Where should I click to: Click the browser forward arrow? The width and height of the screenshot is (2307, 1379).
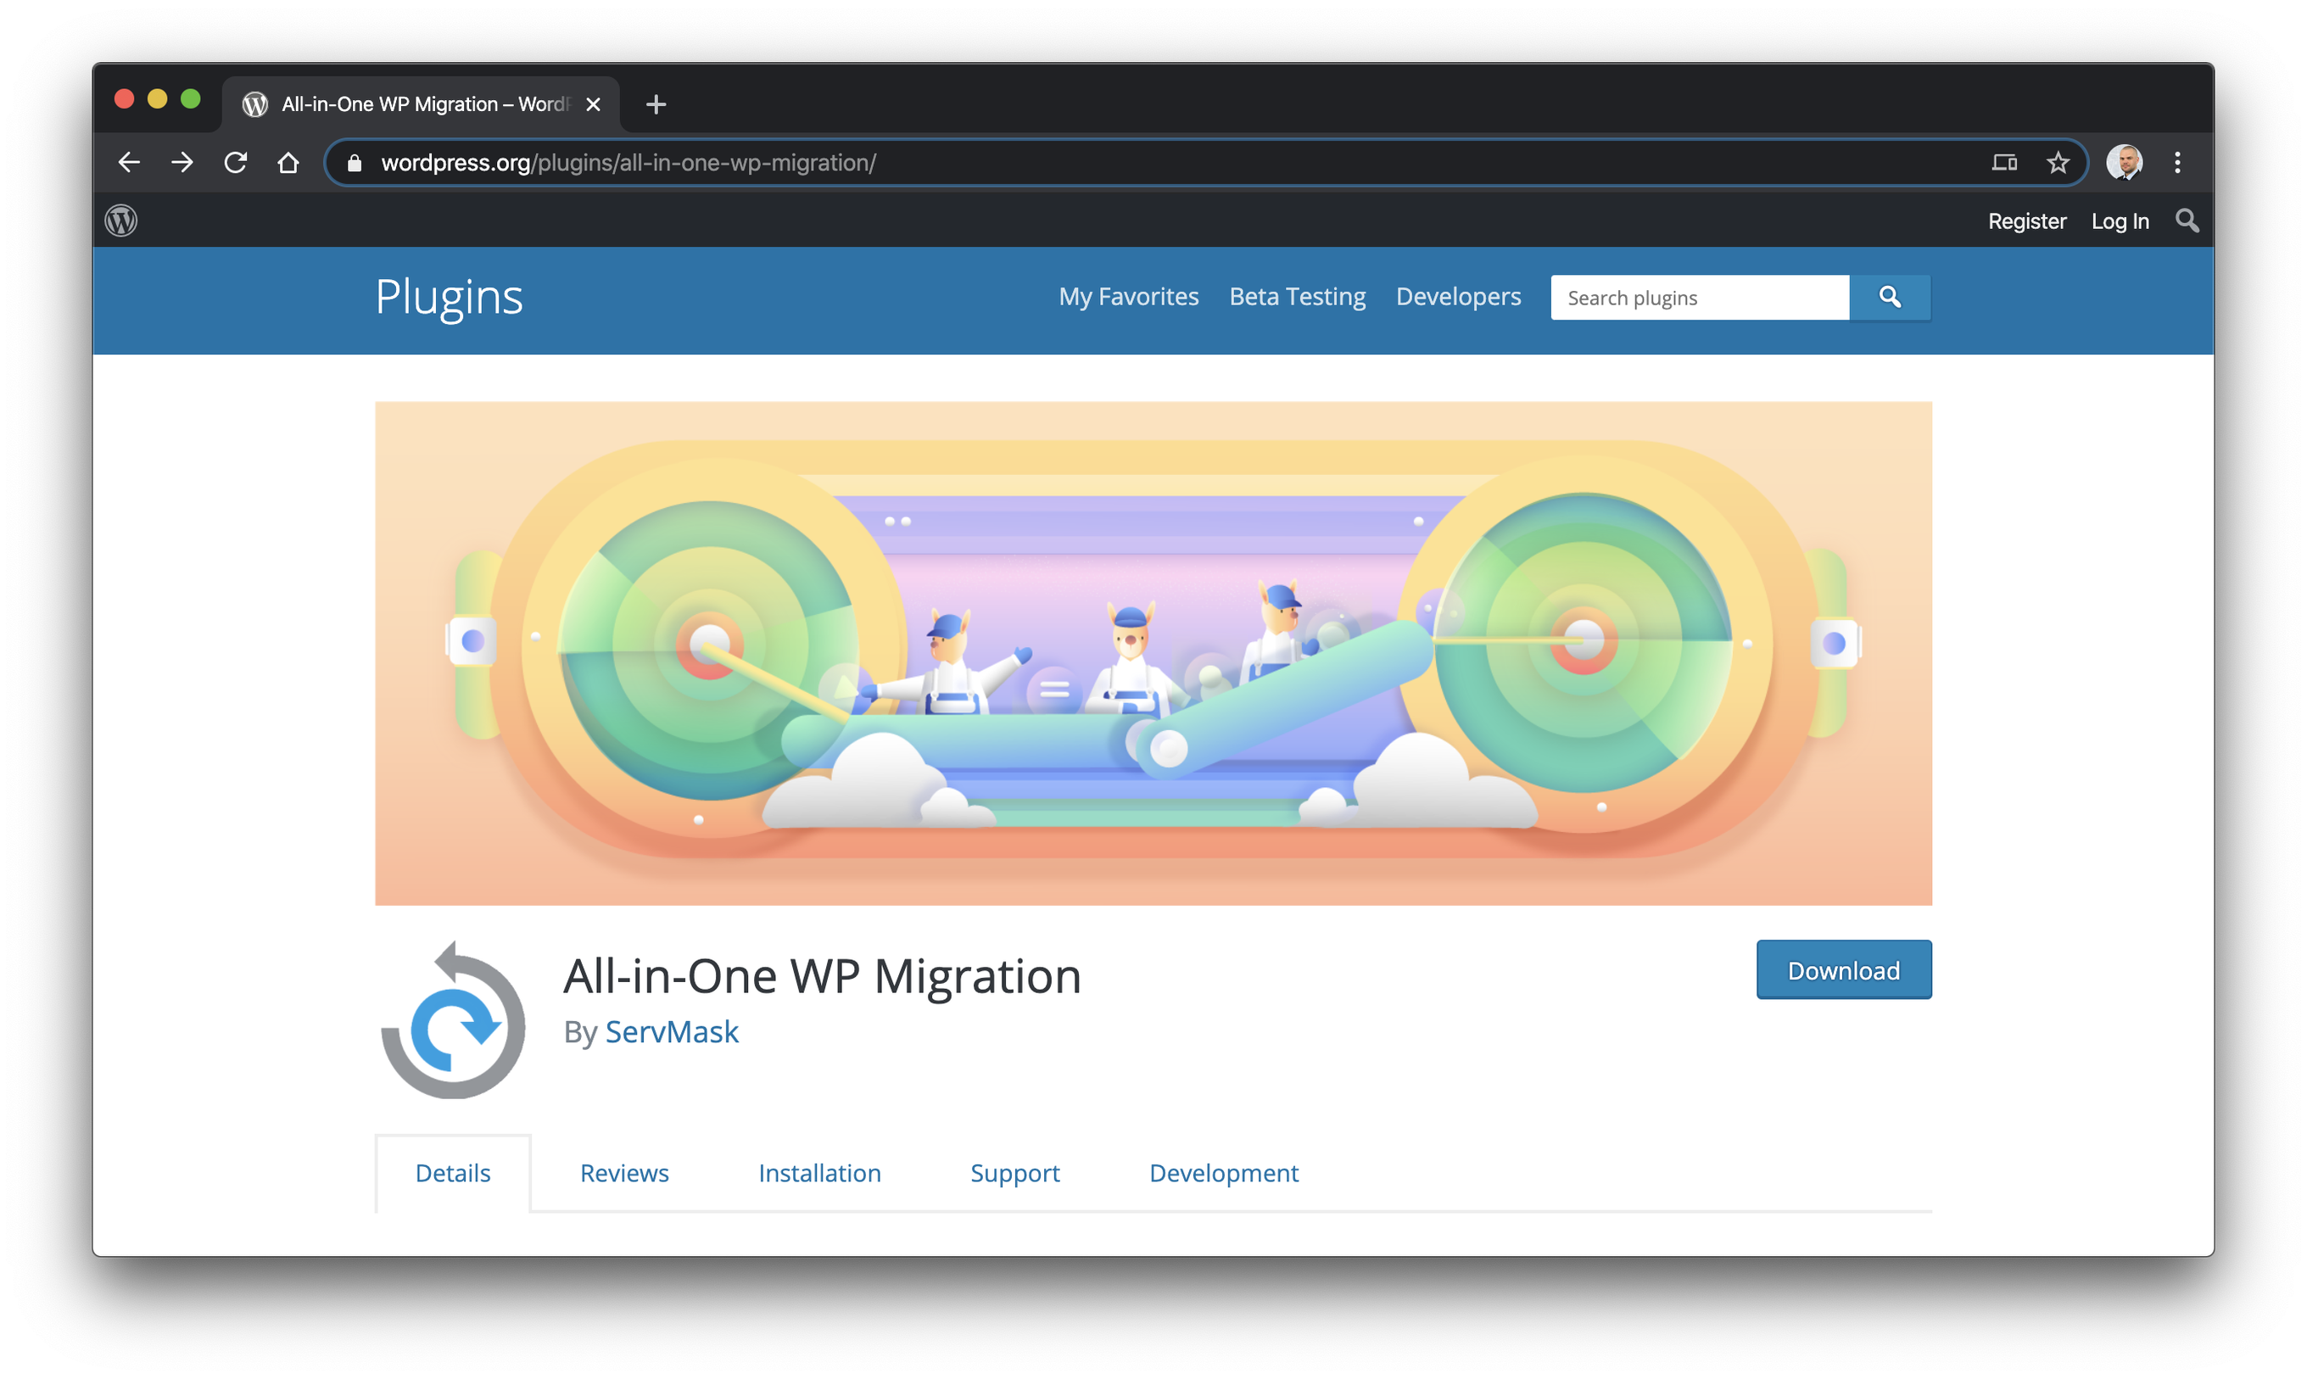(x=182, y=163)
